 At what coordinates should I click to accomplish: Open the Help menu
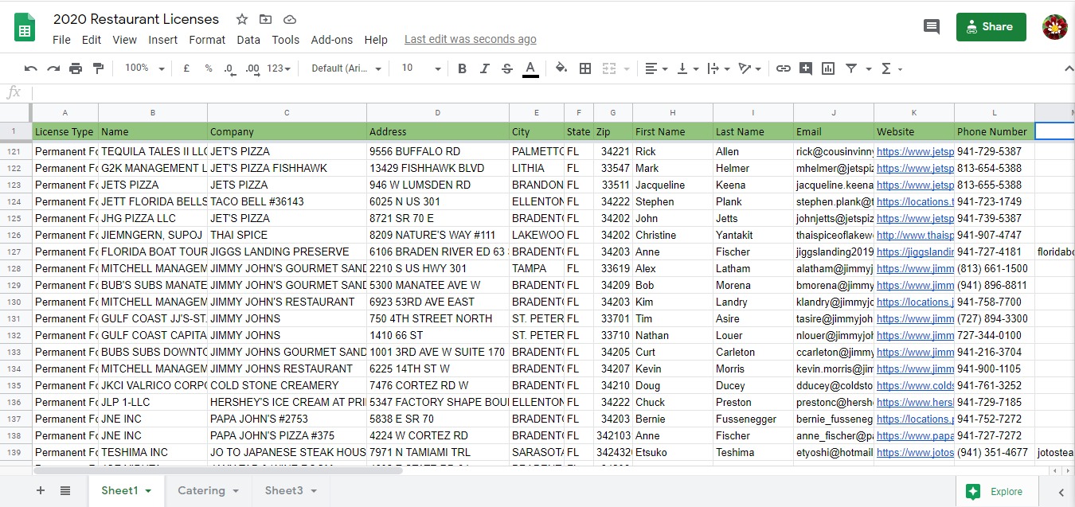tap(376, 40)
